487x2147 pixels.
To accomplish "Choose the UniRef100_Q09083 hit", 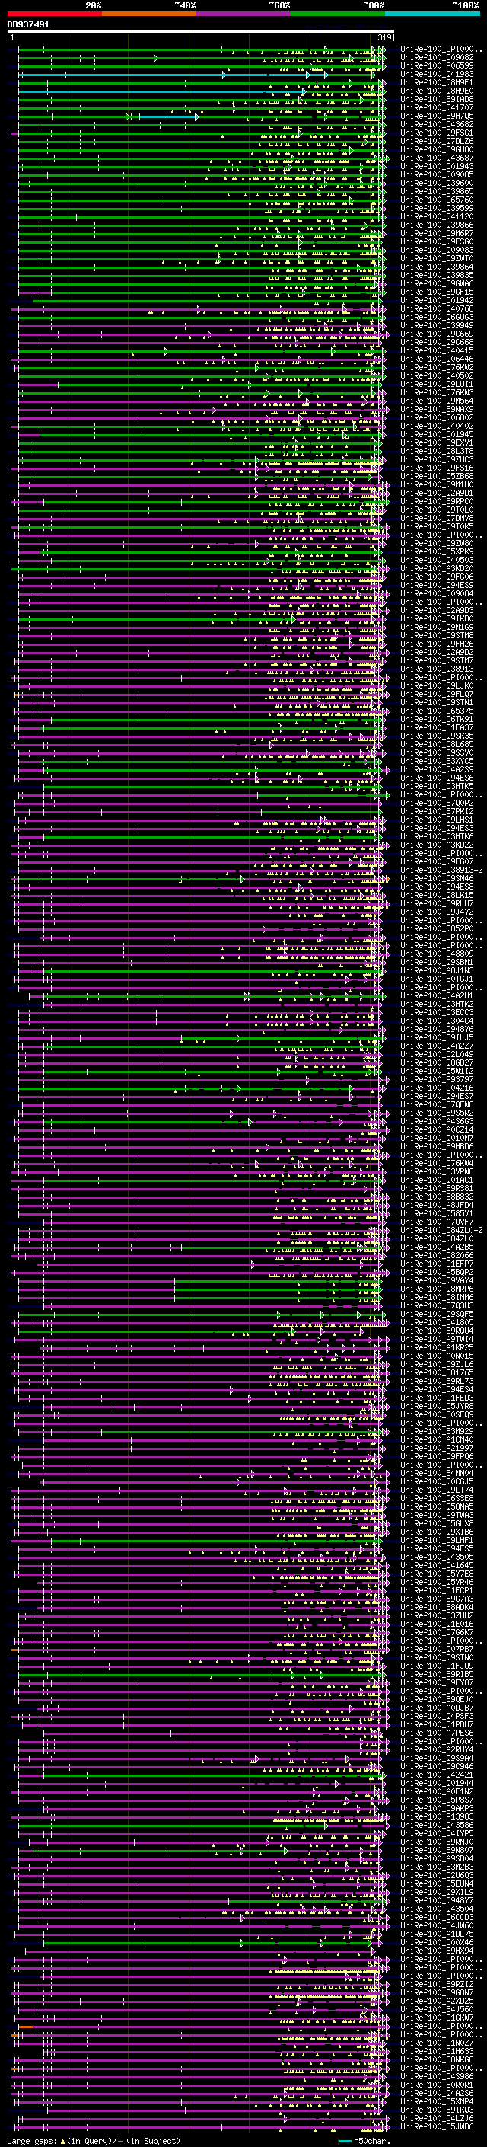I will [x=437, y=250].
